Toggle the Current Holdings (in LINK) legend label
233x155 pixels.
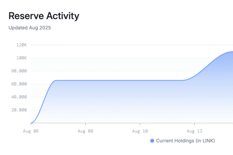[185, 141]
